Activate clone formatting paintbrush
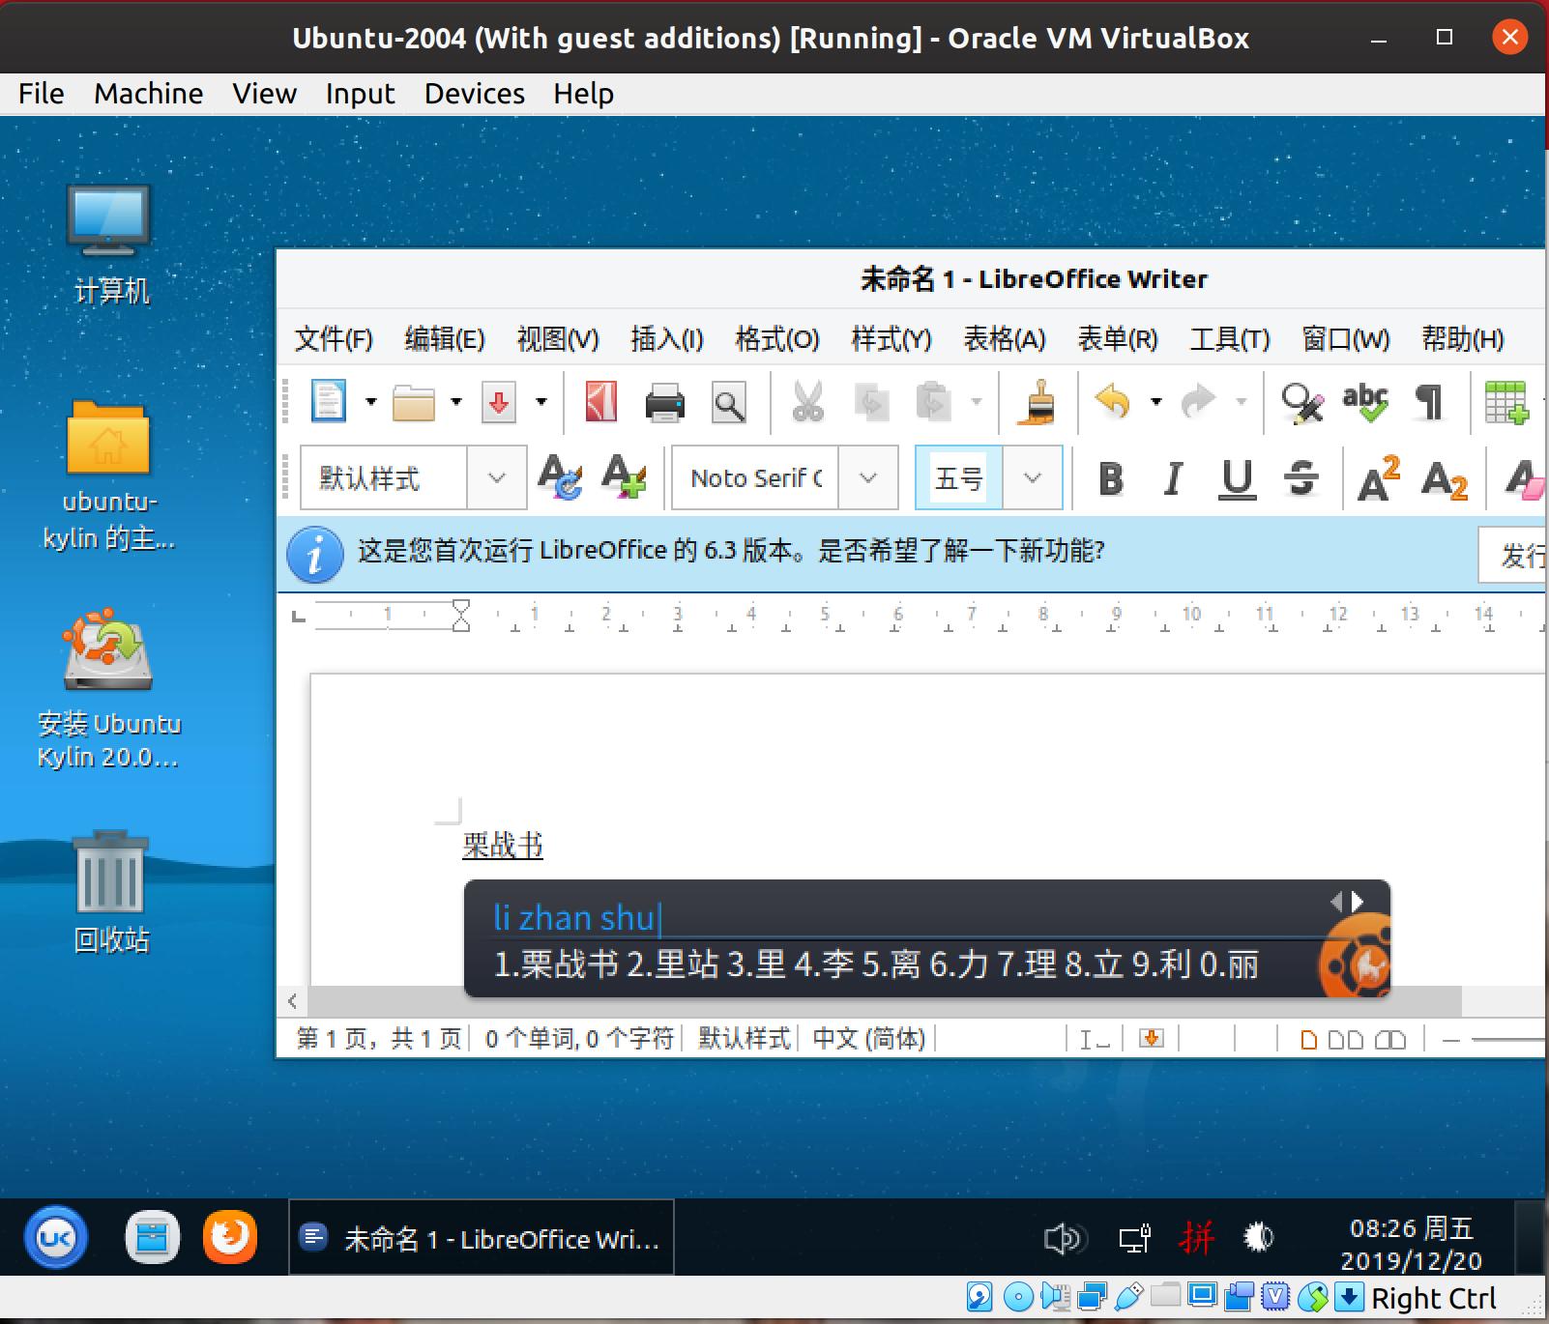The height and width of the screenshot is (1324, 1549). [1037, 402]
